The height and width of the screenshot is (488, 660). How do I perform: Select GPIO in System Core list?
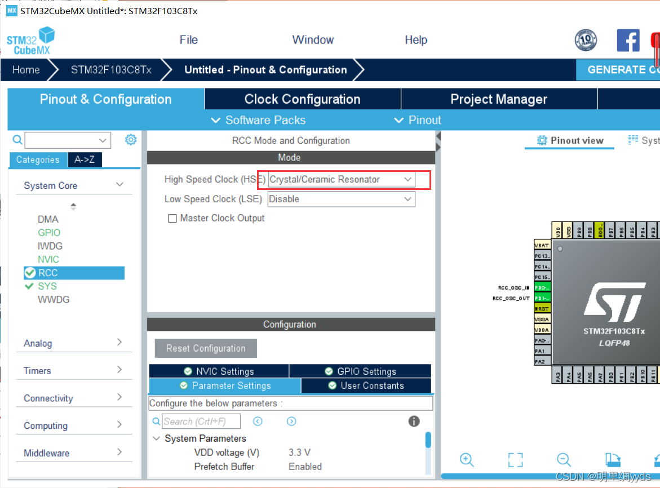click(x=49, y=233)
